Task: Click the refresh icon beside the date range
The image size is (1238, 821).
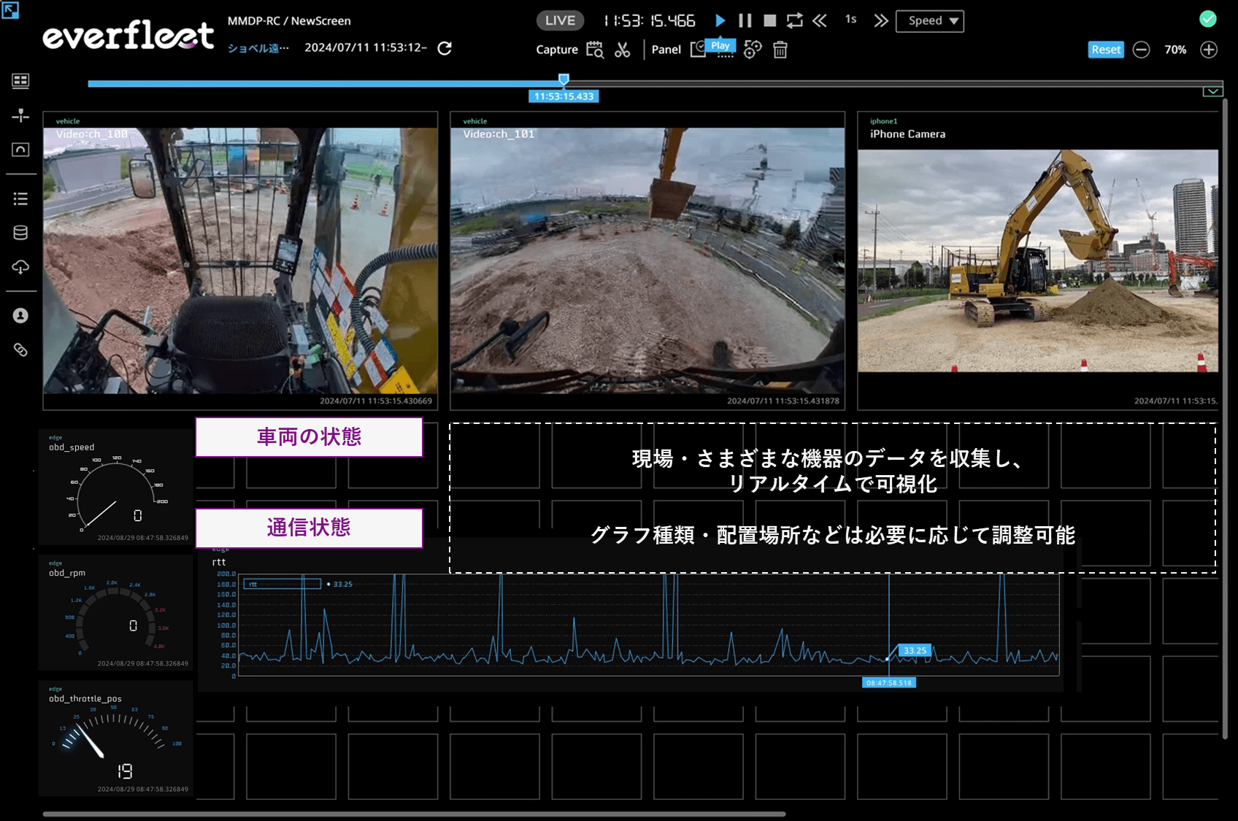Action: [x=445, y=48]
